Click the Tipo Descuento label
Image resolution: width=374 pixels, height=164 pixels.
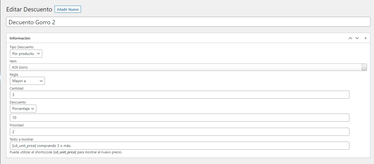22,47
